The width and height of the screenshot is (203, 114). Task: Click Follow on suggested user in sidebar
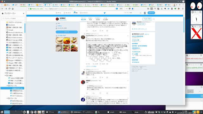point(141,24)
